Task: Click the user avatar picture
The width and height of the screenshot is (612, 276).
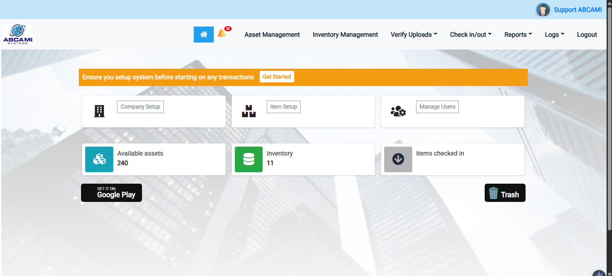Action: tap(543, 10)
